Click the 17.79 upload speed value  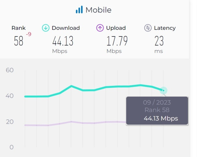pos(117,41)
